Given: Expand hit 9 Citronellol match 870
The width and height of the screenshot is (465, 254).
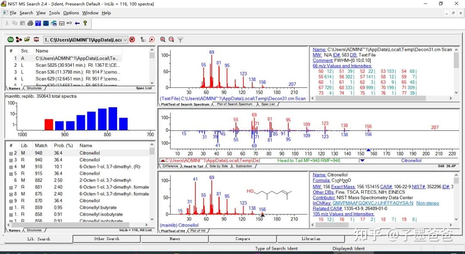Looking at the screenshot, I should 11,201.
